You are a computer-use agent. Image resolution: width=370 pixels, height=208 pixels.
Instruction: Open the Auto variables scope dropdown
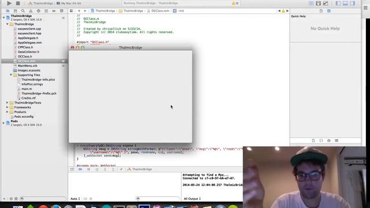[75, 199]
